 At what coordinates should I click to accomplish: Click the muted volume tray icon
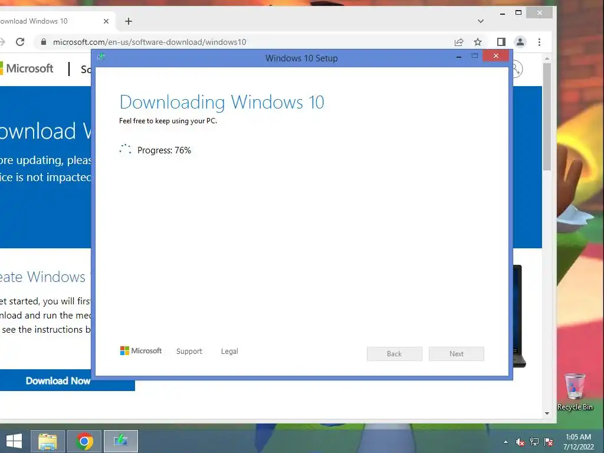pyautogui.click(x=520, y=442)
